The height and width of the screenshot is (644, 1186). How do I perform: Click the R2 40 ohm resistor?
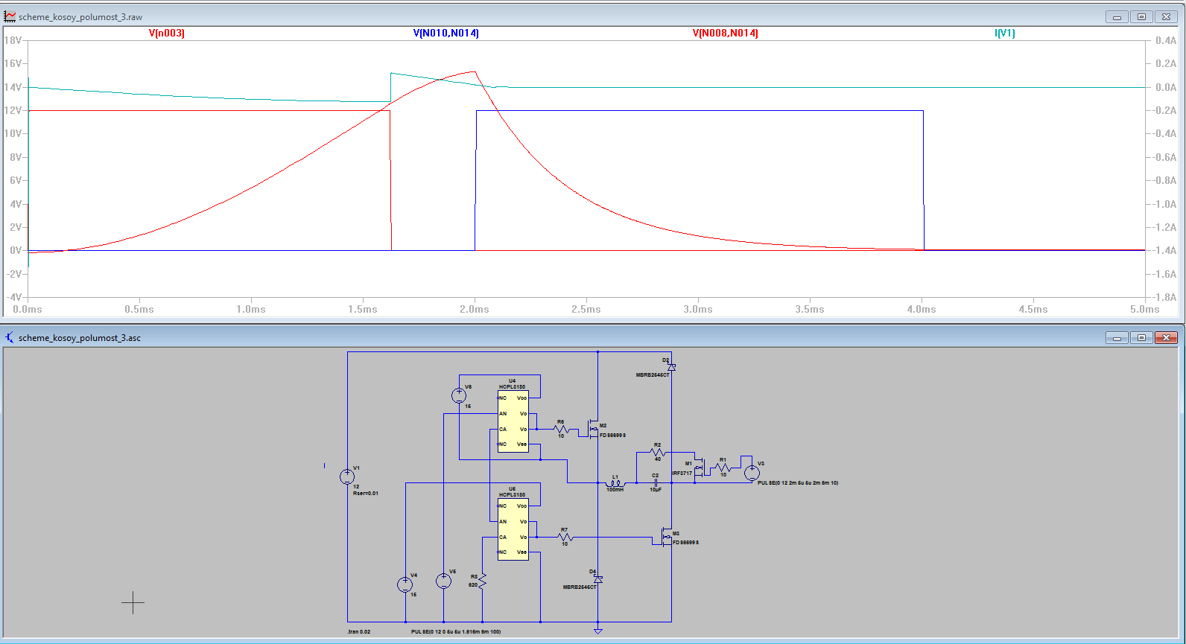tap(657, 452)
